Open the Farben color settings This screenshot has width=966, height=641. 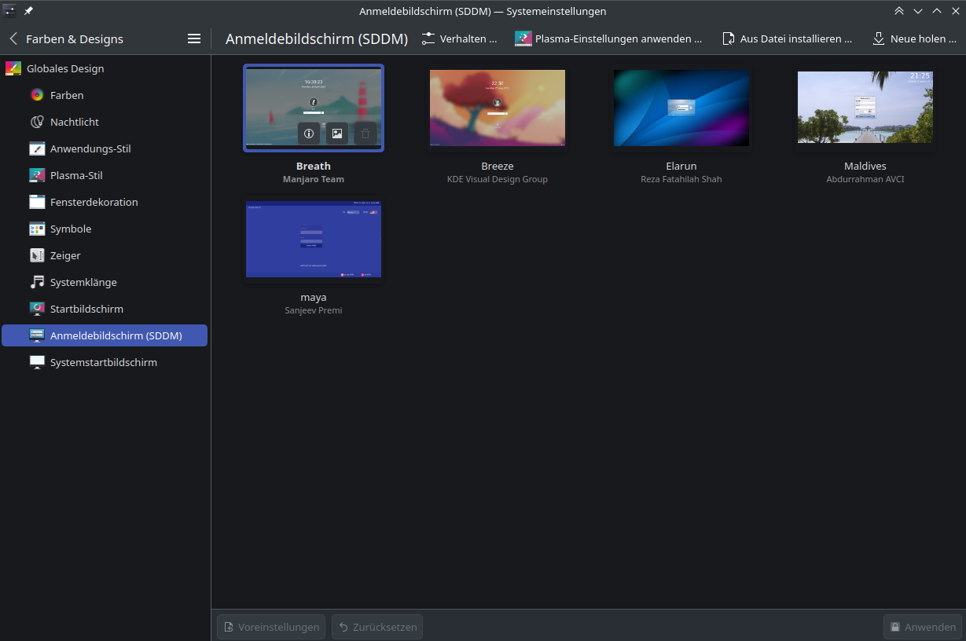click(x=105, y=95)
